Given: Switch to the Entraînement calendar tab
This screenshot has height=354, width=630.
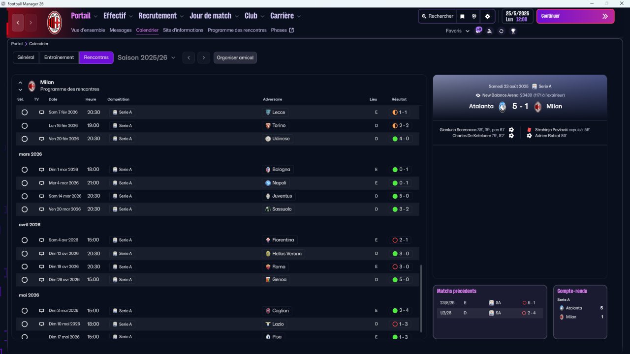Looking at the screenshot, I should pos(59,58).
